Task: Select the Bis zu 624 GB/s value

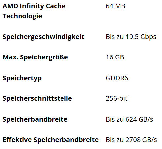Action: click(130, 119)
